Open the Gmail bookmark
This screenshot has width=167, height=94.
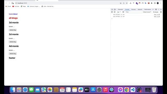pyautogui.click(x=8, y=6)
